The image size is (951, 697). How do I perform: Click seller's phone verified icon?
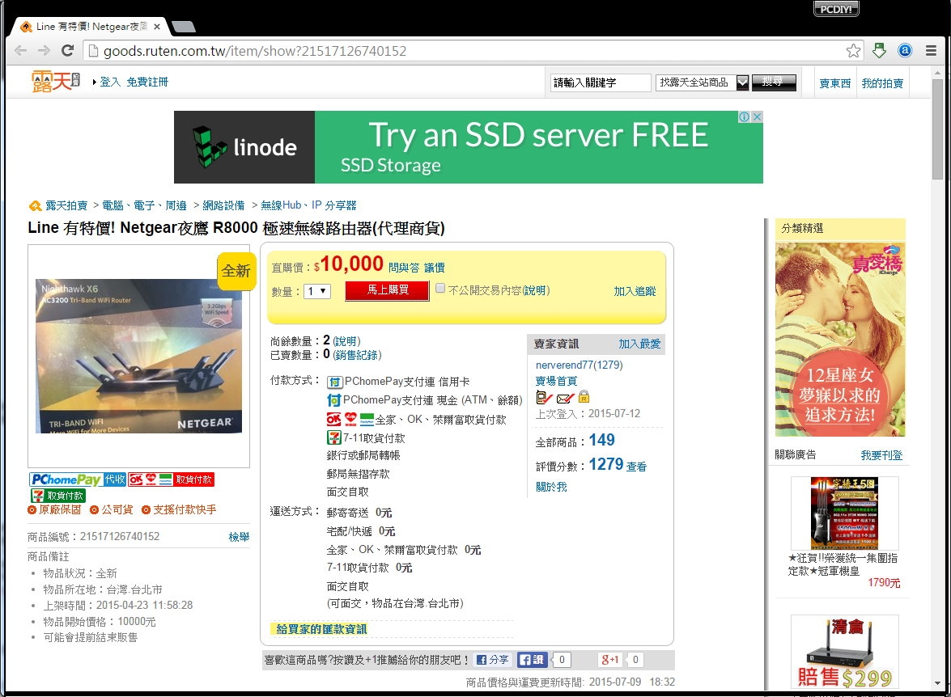tap(544, 398)
